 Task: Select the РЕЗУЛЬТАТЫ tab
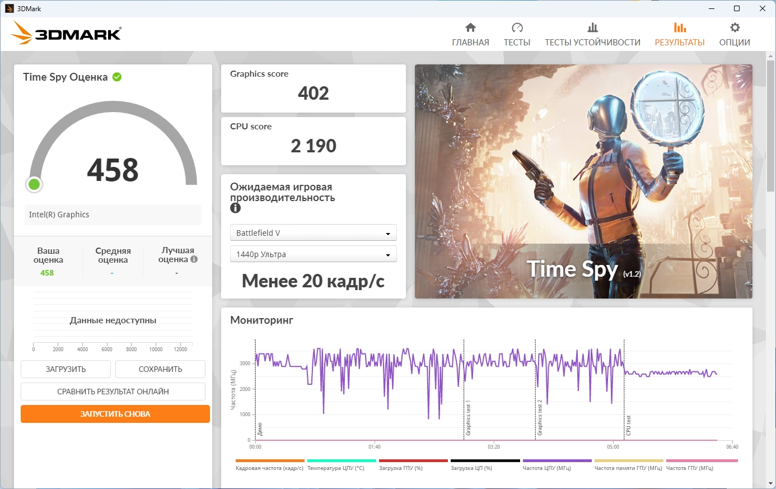click(x=680, y=42)
